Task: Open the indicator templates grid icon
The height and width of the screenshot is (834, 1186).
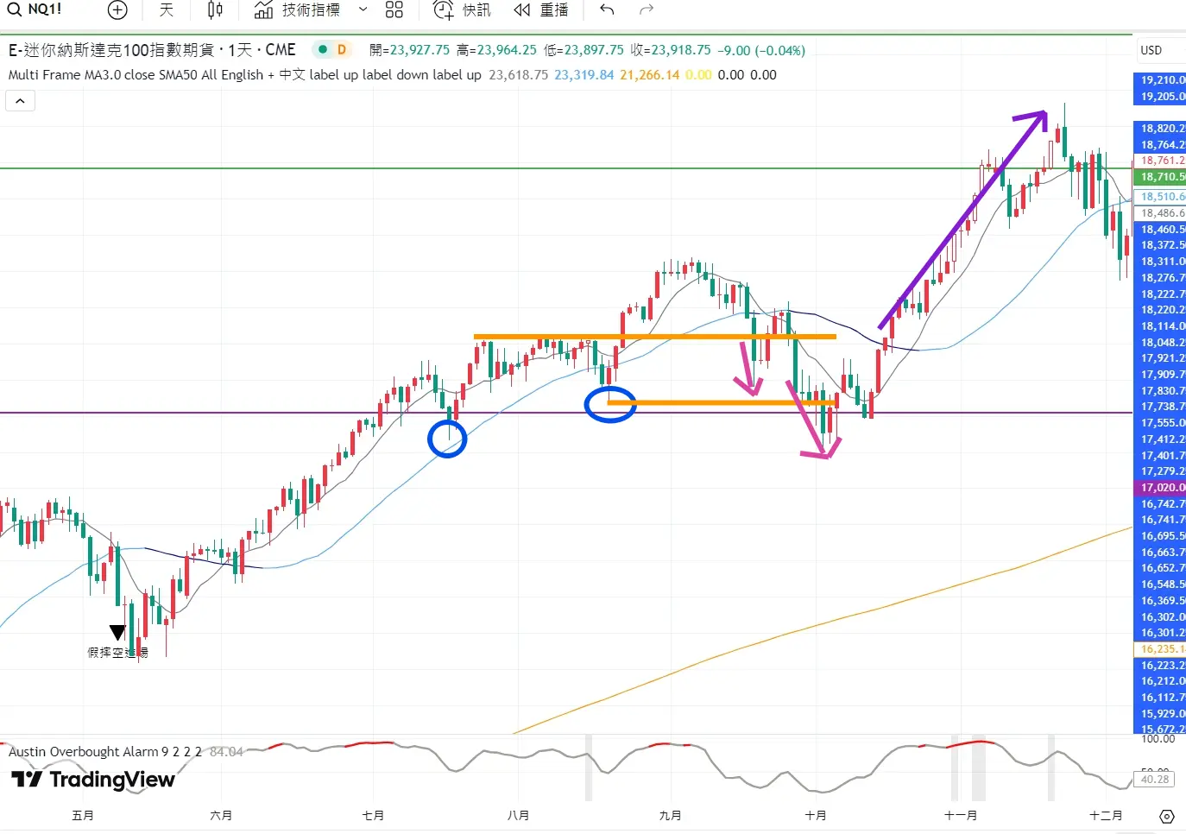Action: [394, 10]
